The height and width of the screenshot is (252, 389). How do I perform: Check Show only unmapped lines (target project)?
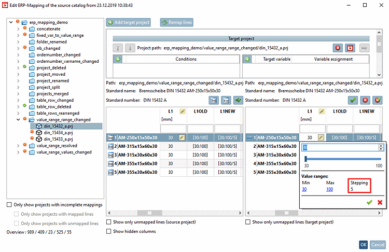[x=248, y=222]
